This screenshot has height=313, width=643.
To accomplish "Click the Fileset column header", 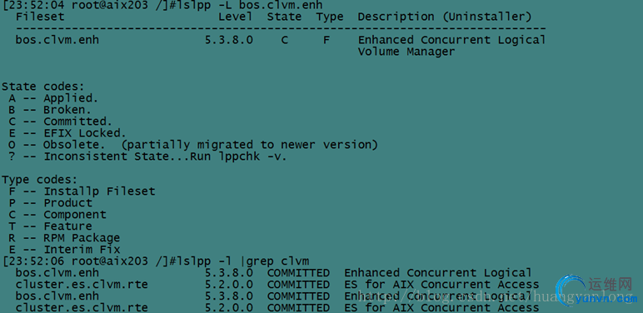I will [x=40, y=17].
